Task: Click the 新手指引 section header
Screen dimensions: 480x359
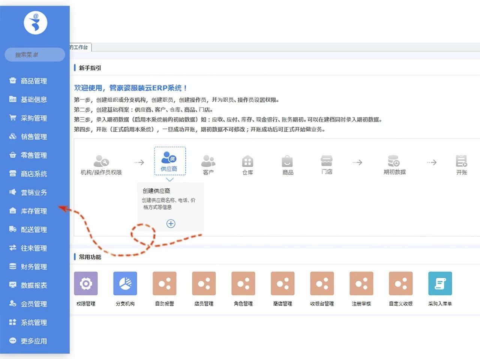Action: click(90, 68)
